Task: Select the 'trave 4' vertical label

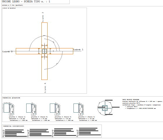Action: pyautogui.click(x=45, y=88)
